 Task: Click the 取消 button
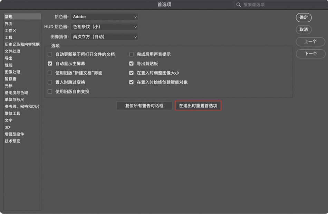pyautogui.click(x=304, y=29)
